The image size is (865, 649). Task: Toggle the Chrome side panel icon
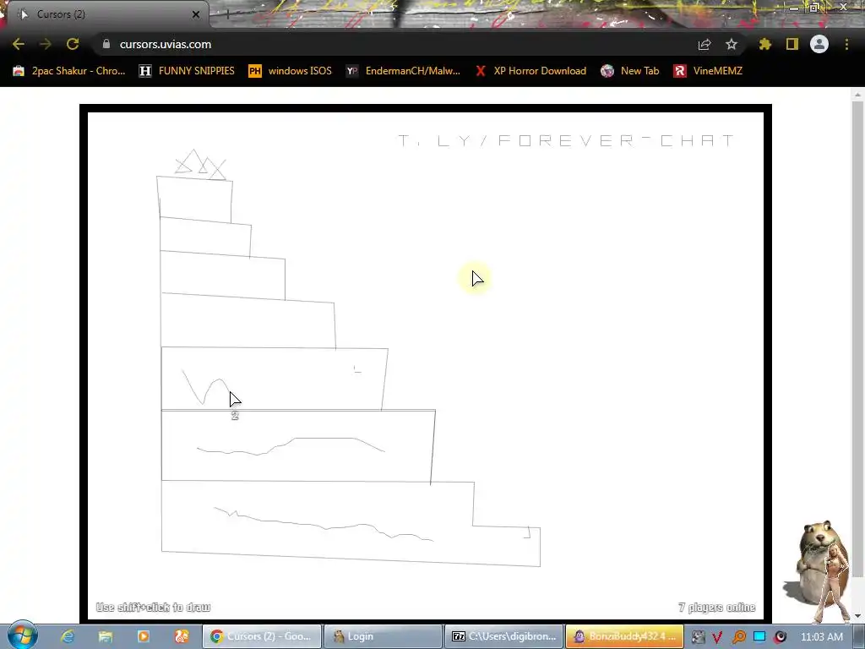click(792, 44)
